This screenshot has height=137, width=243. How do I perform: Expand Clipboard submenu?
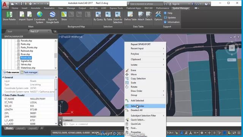point(145,59)
